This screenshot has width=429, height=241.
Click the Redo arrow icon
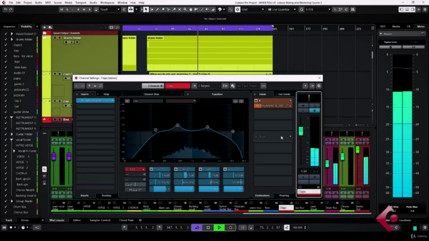click(11, 9)
